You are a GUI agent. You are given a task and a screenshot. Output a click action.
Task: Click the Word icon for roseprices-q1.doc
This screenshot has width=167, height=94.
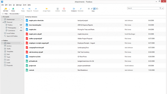point(27,57)
